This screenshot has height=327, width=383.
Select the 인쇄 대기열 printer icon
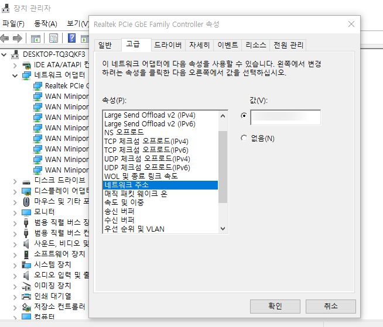click(26, 297)
